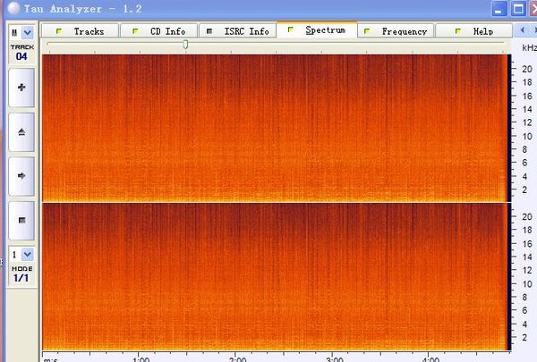Click the track number 04 display
This screenshot has height=362, width=537.
[x=21, y=56]
